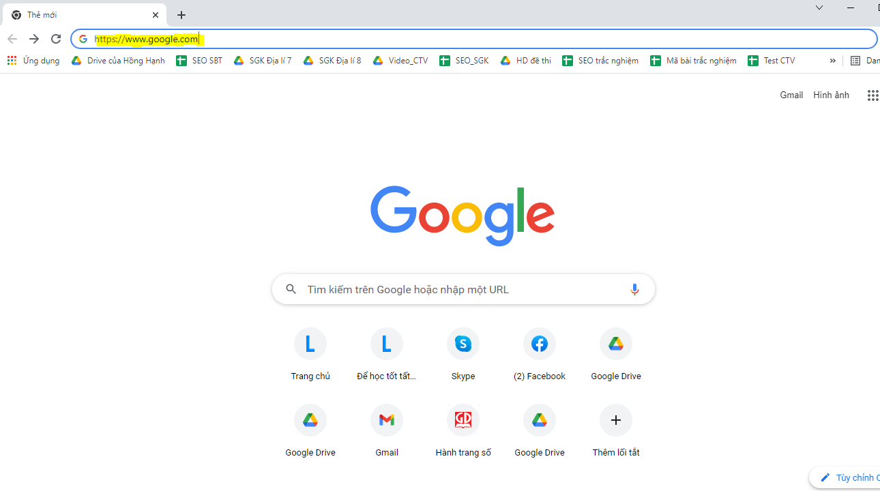Click in the Google search box
The image size is (880, 491).
click(457, 289)
